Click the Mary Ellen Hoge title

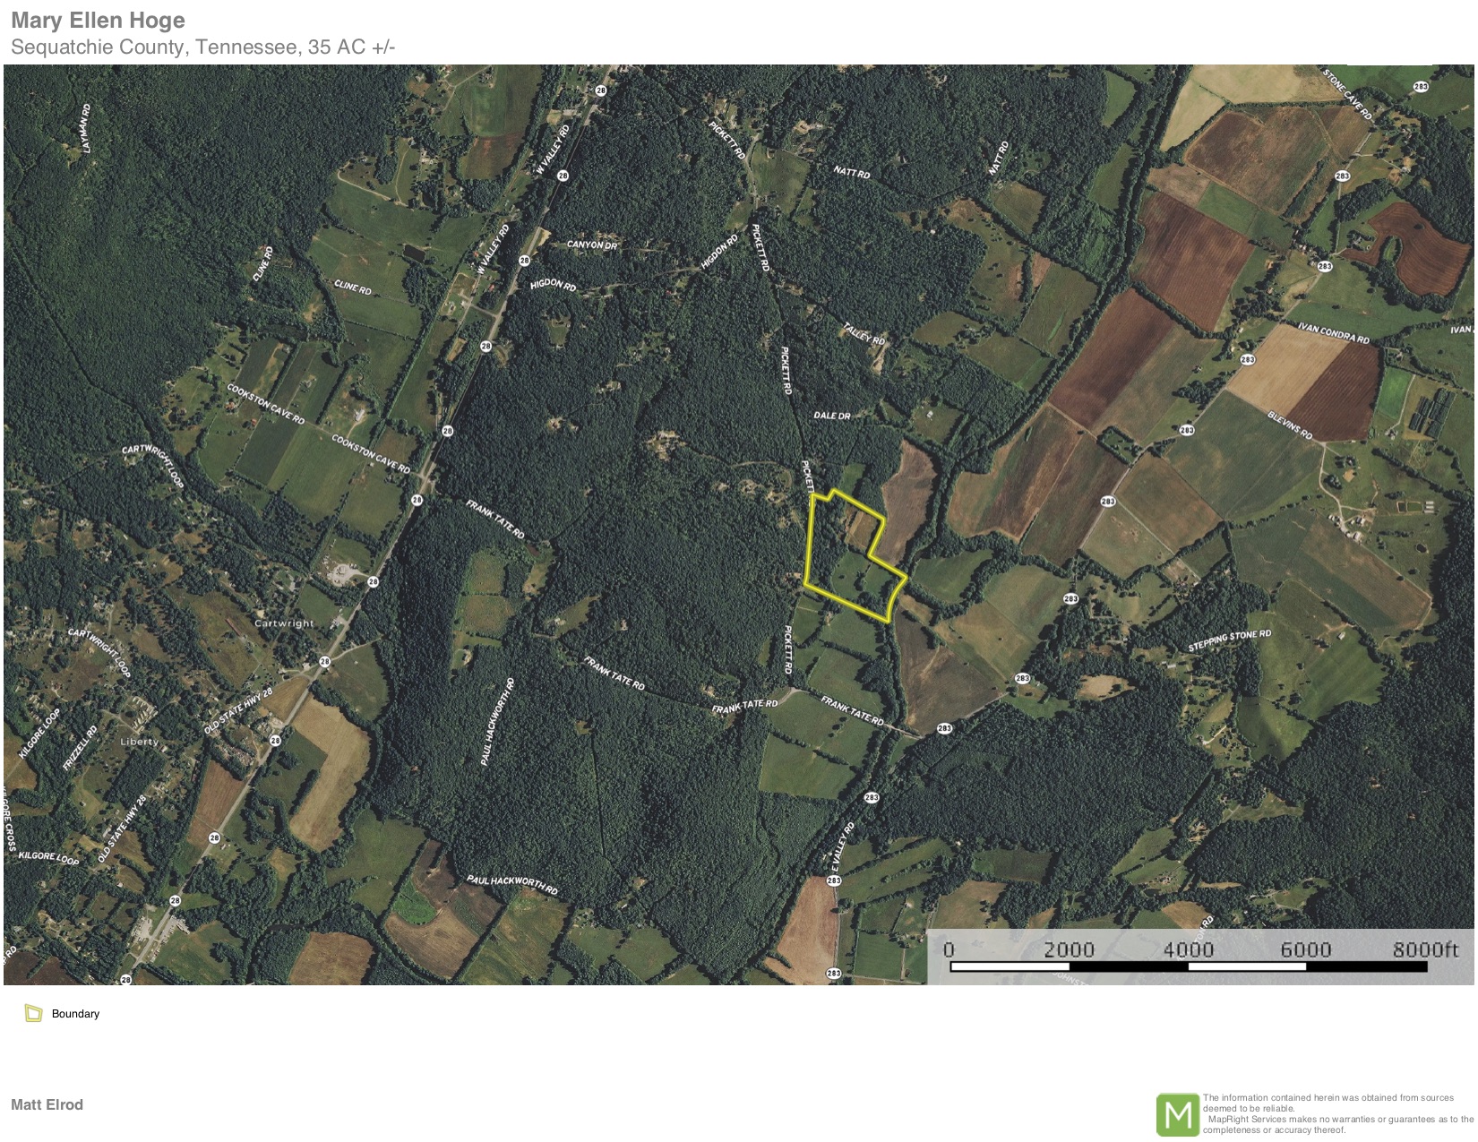coord(98,21)
